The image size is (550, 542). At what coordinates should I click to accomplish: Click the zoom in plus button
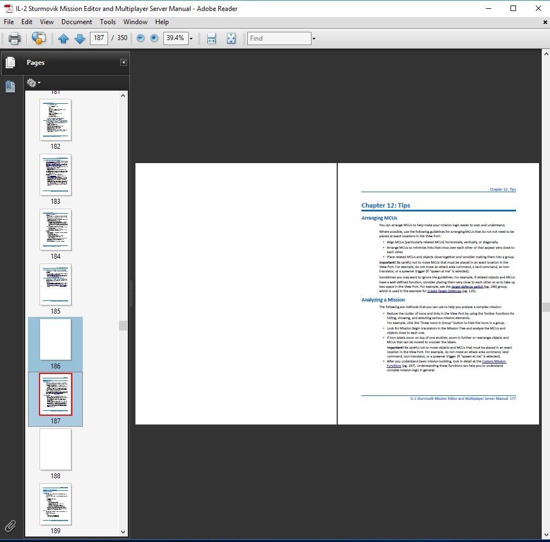tap(154, 38)
